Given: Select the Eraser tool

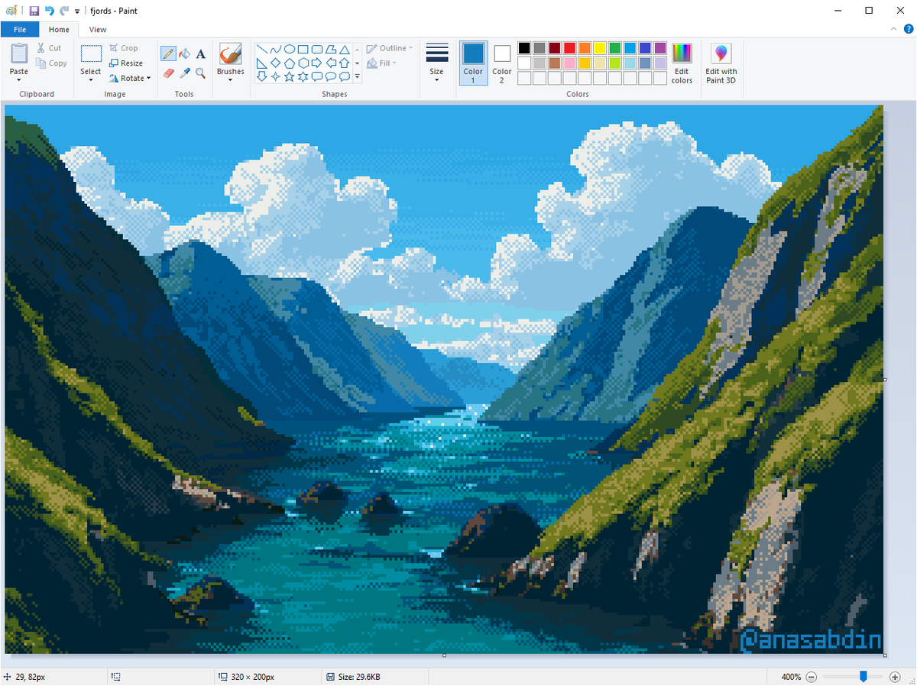Looking at the screenshot, I should pyautogui.click(x=168, y=73).
